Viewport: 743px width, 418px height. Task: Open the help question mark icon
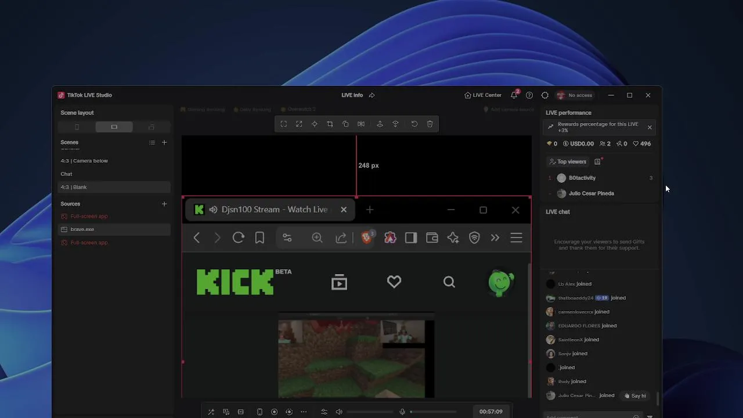[529, 95]
